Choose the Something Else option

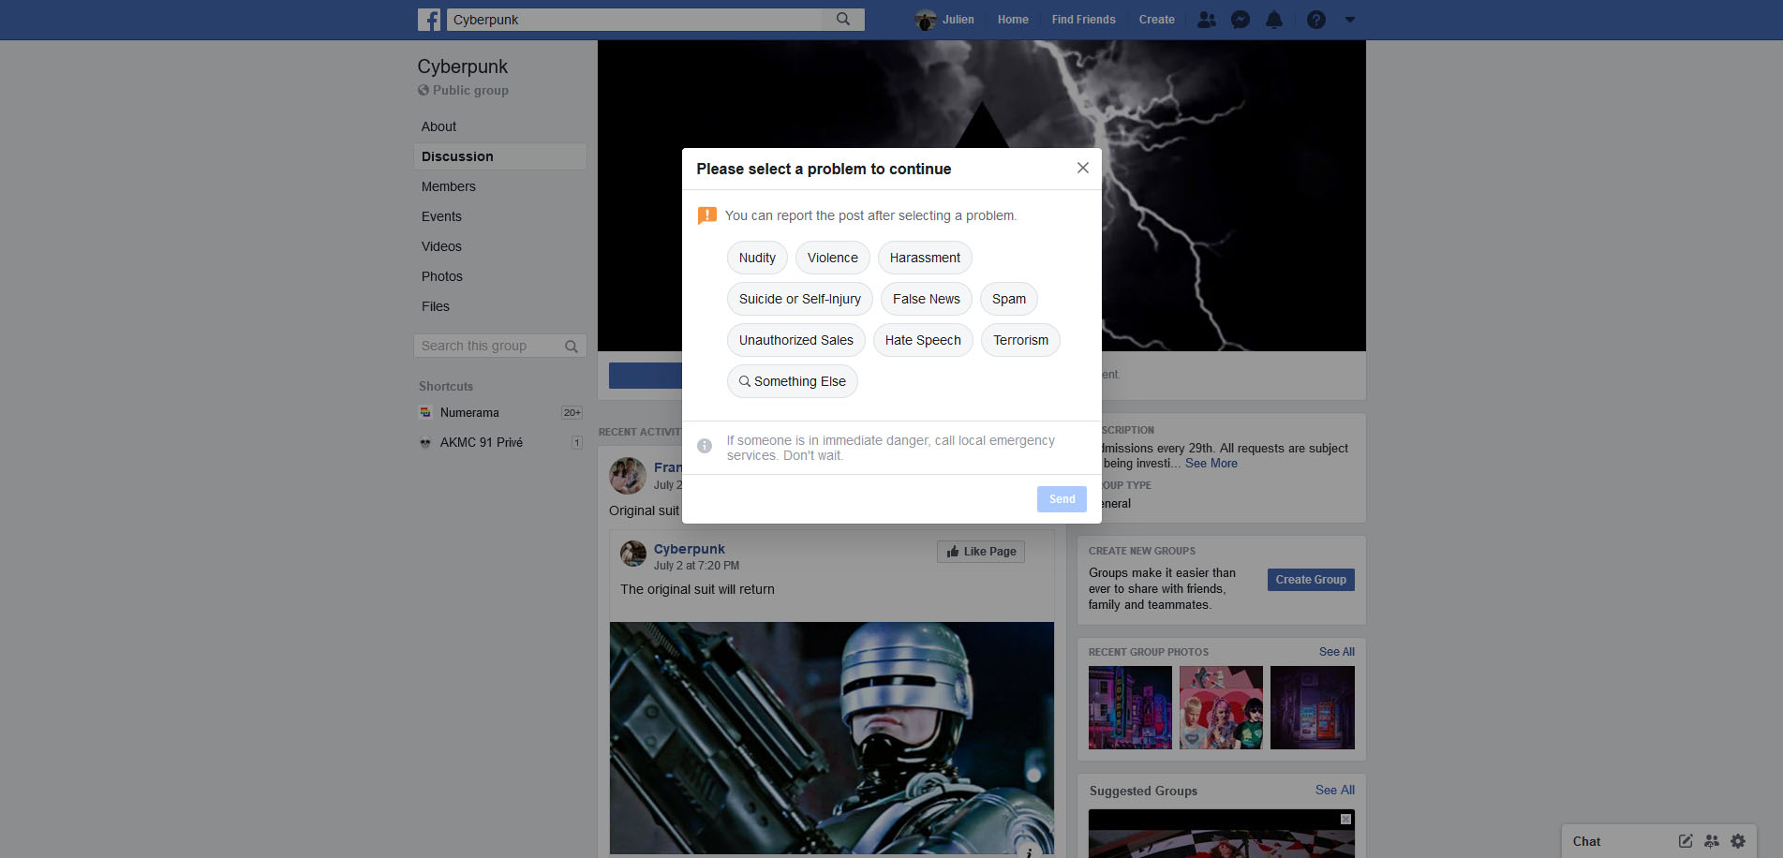coord(793,381)
